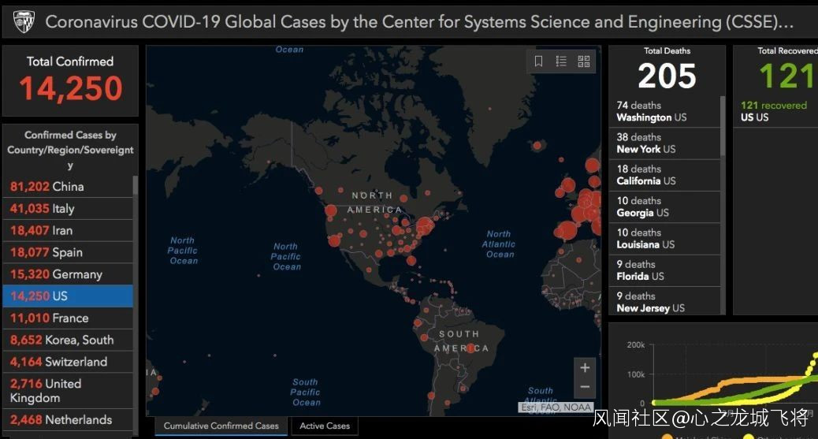
Task: Click the 74 deaths Washington US entry
Action: (x=664, y=111)
